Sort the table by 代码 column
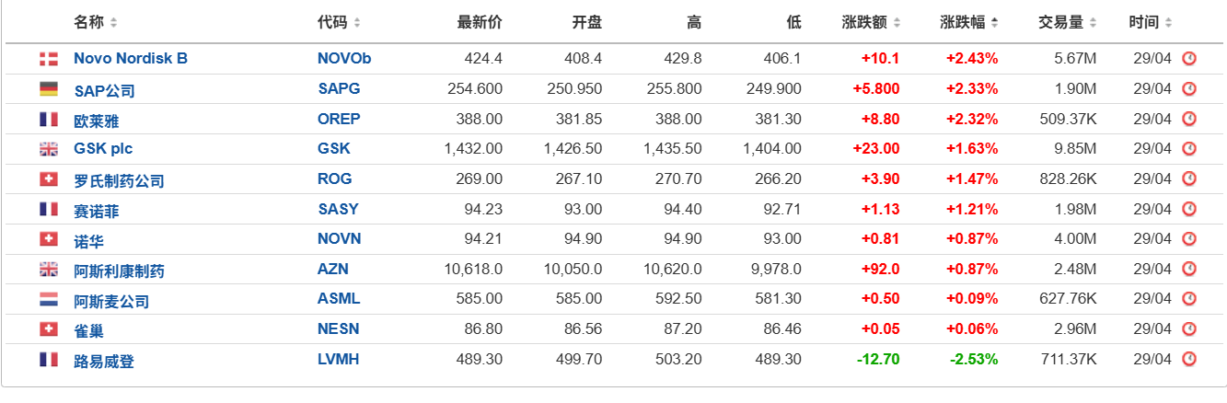 click(339, 22)
